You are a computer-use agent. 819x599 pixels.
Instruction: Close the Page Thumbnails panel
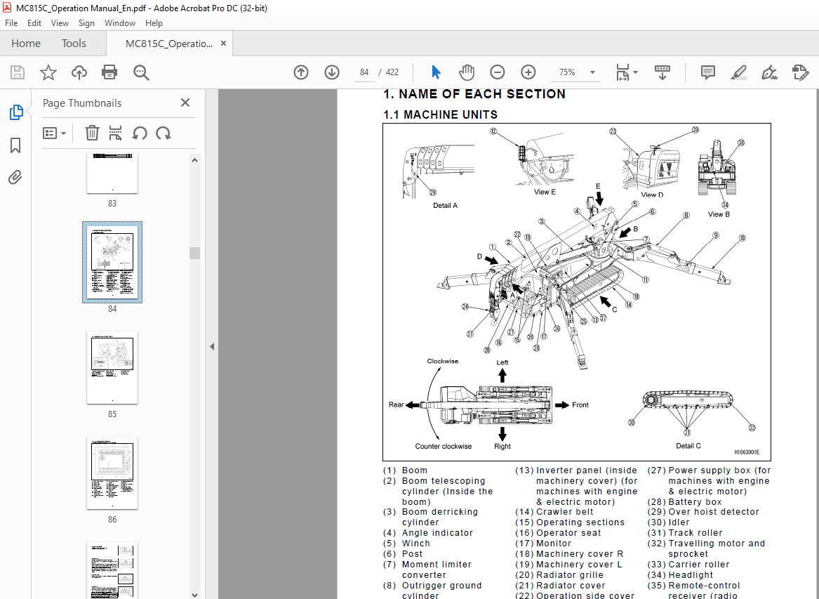(185, 103)
